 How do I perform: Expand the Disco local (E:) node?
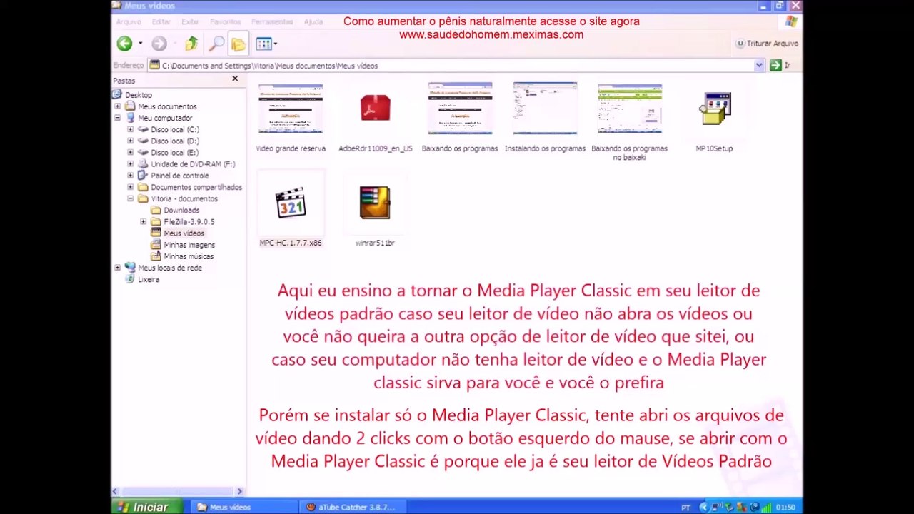130,152
